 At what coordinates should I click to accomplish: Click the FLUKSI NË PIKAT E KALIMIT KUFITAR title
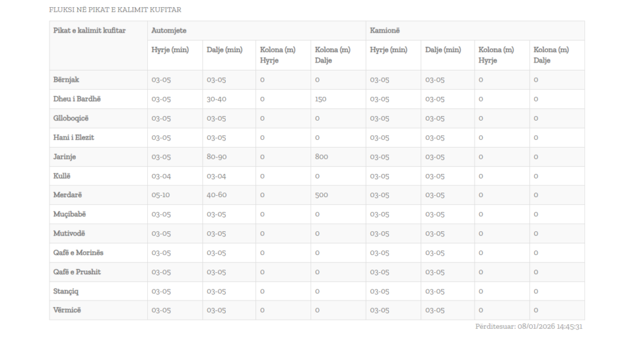pyautogui.click(x=115, y=10)
